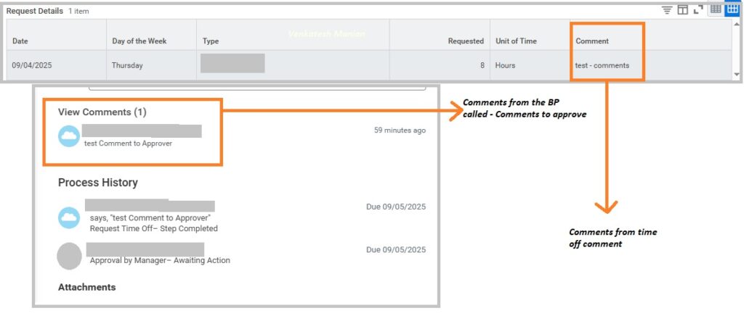Click the Unit of Time header
744x316 pixels.
516,41
